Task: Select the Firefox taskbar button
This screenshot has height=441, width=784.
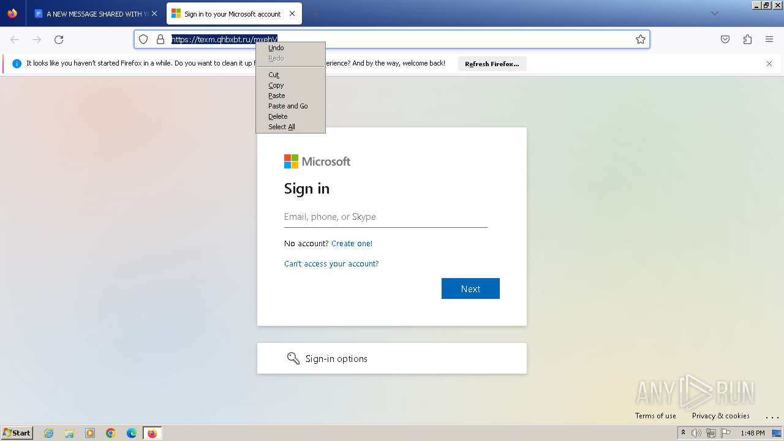Action: pos(152,433)
